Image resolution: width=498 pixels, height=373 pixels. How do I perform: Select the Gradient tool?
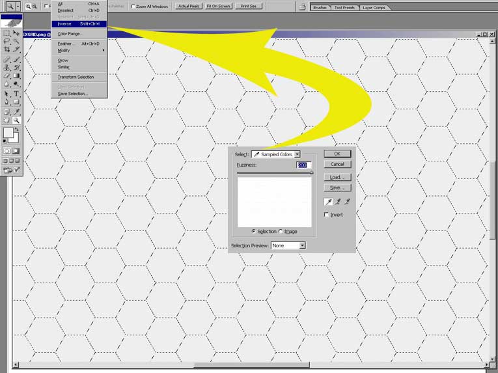click(16, 76)
